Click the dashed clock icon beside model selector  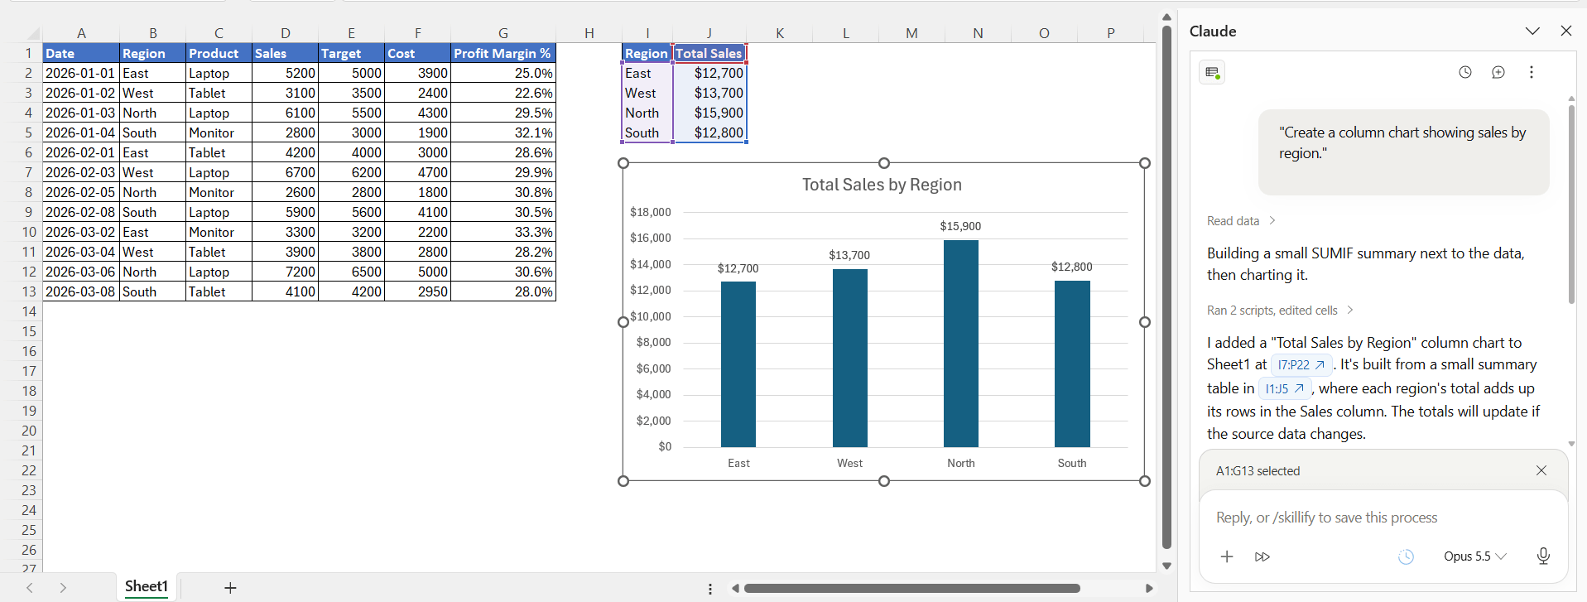click(1406, 556)
